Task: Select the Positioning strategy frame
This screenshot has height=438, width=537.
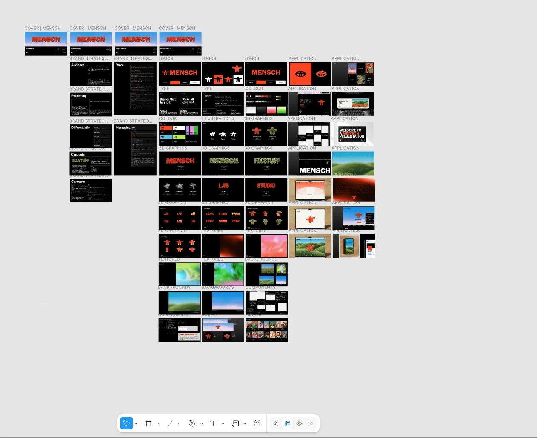Action: 91,105
